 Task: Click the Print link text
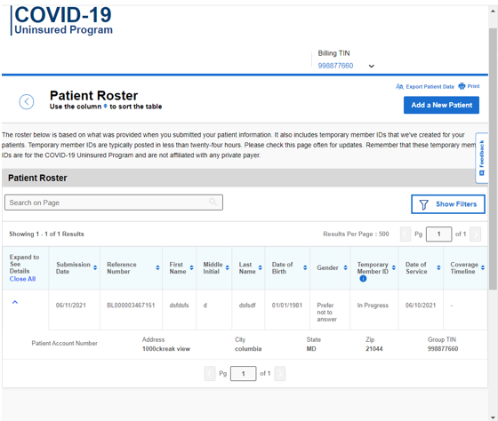point(473,86)
